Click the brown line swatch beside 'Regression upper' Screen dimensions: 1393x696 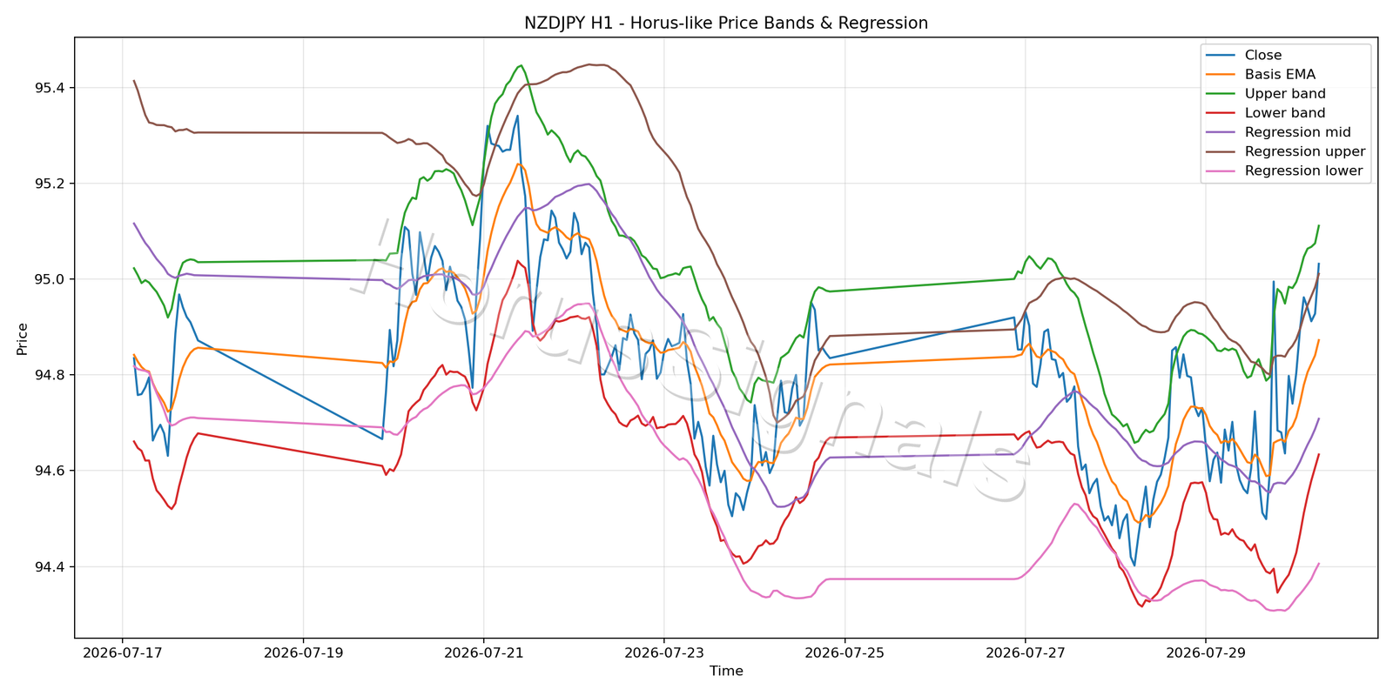[x=1221, y=151]
